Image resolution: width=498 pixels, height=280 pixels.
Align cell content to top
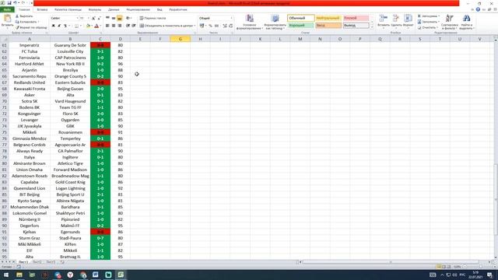107,18
